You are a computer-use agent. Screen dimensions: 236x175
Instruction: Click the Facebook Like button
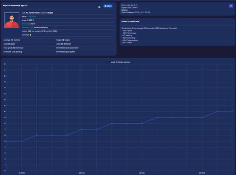(108, 6)
